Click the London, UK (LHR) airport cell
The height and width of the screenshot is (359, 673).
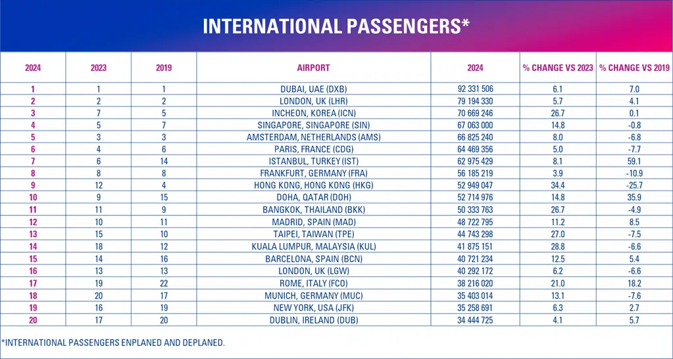313,101
